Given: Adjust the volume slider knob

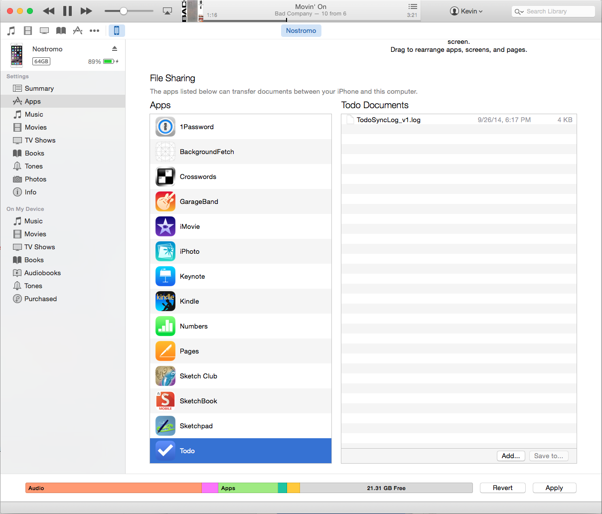Looking at the screenshot, I should [x=124, y=11].
